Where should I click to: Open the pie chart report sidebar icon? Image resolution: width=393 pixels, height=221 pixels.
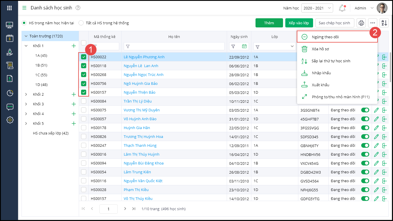coord(10,93)
